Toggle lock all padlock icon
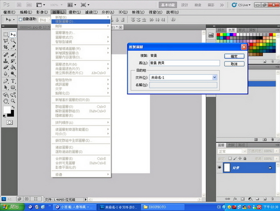The width and height of the screenshot is (280, 211). (245, 158)
